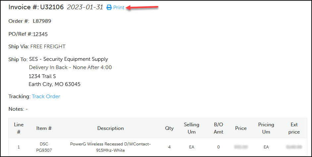Click the Item # column header
Viewport: 312px width, 157px height.
pos(44,128)
